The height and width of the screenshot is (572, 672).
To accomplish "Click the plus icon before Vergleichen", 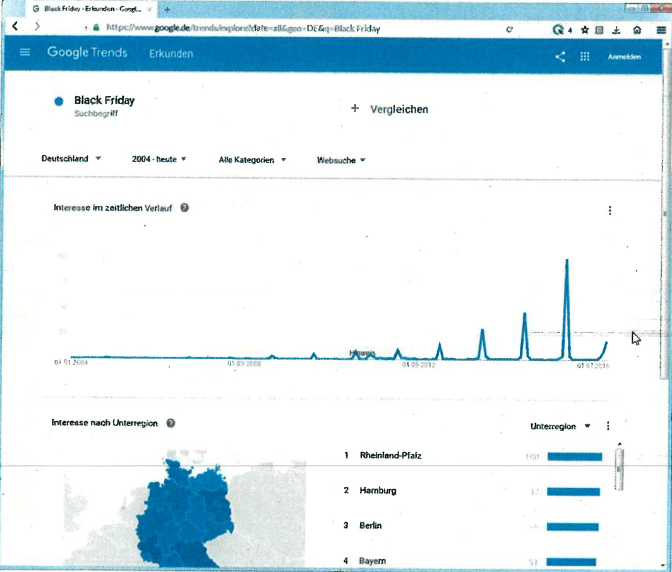I will [x=354, y=109].
